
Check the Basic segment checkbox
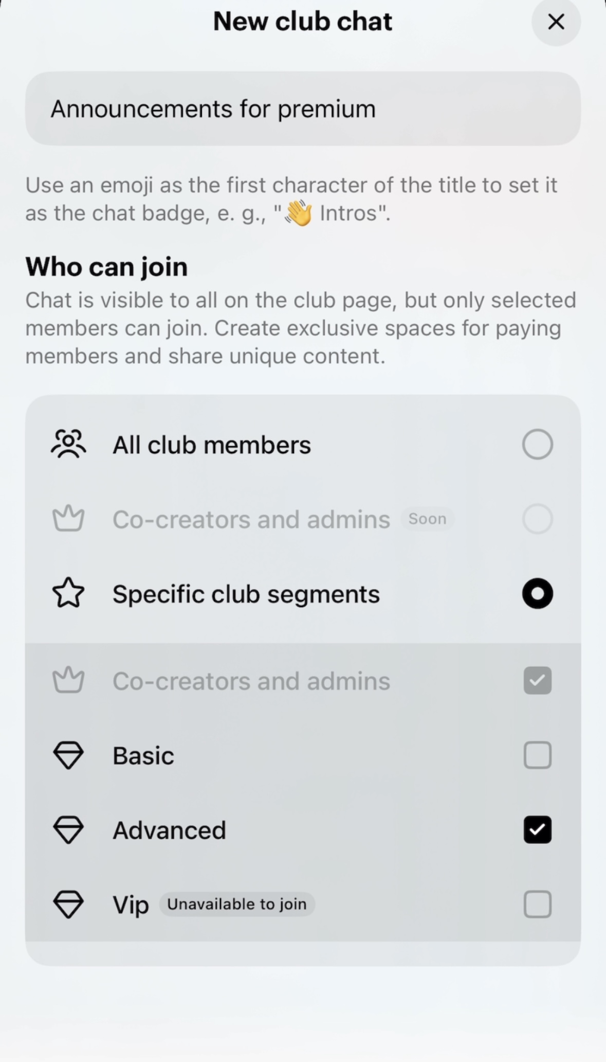[x=538, y=755]
